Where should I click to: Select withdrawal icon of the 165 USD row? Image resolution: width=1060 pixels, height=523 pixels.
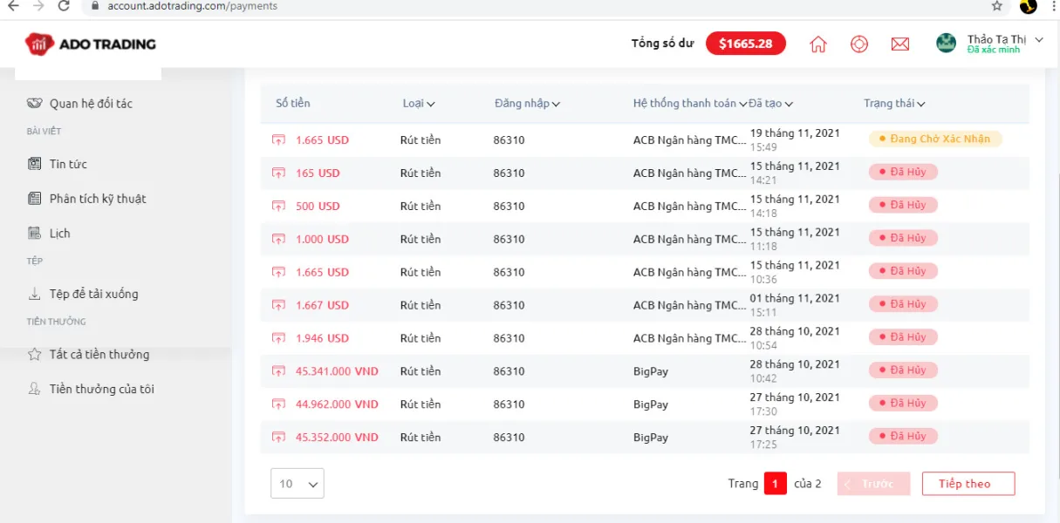[x=278, y=173]
